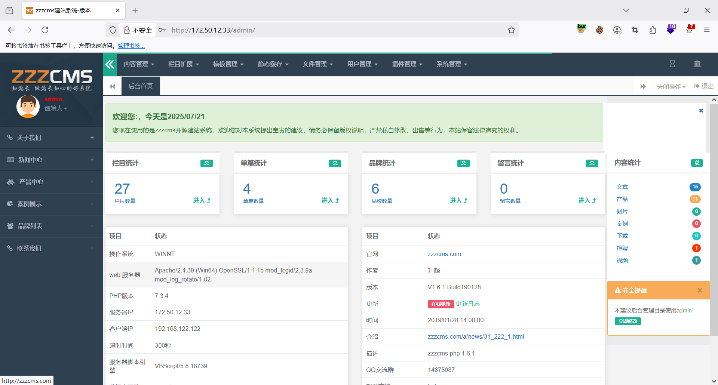Open the cookie extension icon

(x=599, y=30)
